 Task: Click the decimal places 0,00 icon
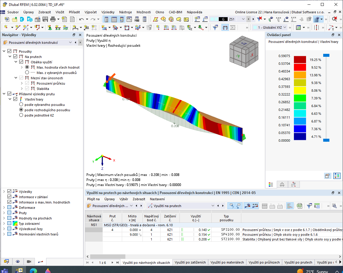[317, 206]
